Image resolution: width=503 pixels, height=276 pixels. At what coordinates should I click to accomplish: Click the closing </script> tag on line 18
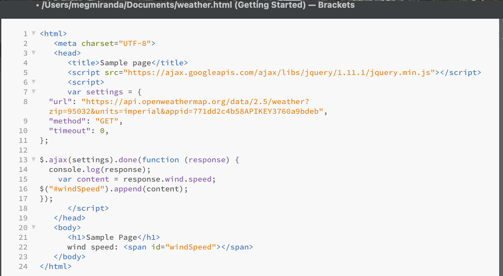click(x=88, y=208)
